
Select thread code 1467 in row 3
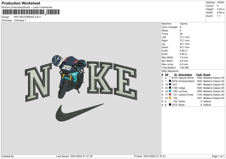[x=199, y=84]
